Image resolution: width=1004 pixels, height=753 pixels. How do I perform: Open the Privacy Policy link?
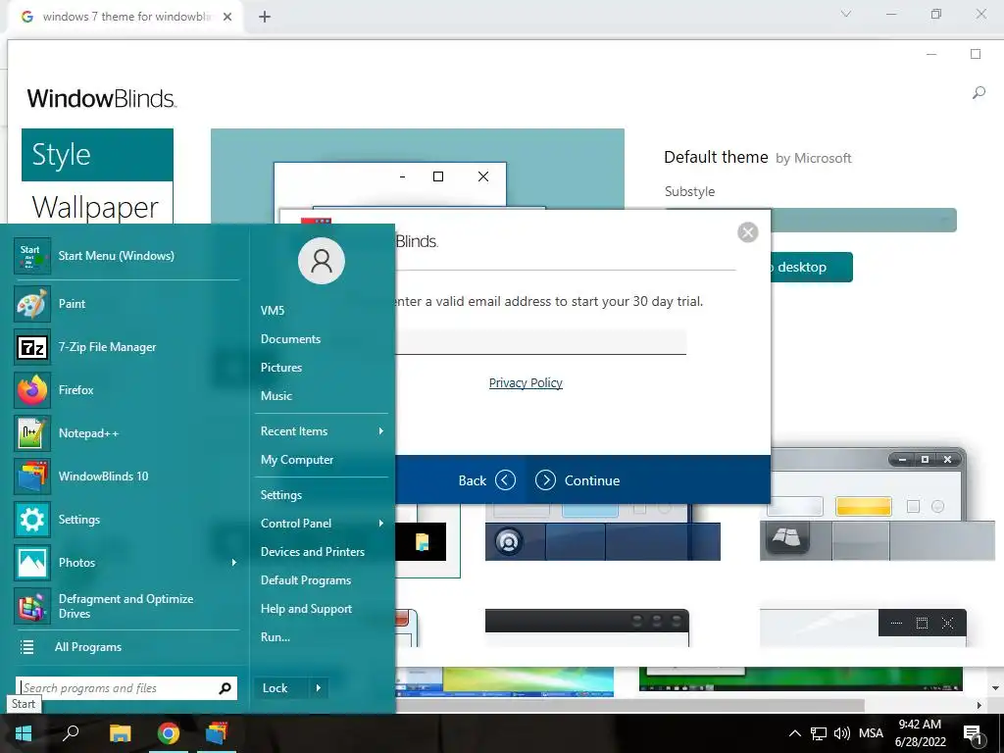pyautogui.click(x=526, y=383)
